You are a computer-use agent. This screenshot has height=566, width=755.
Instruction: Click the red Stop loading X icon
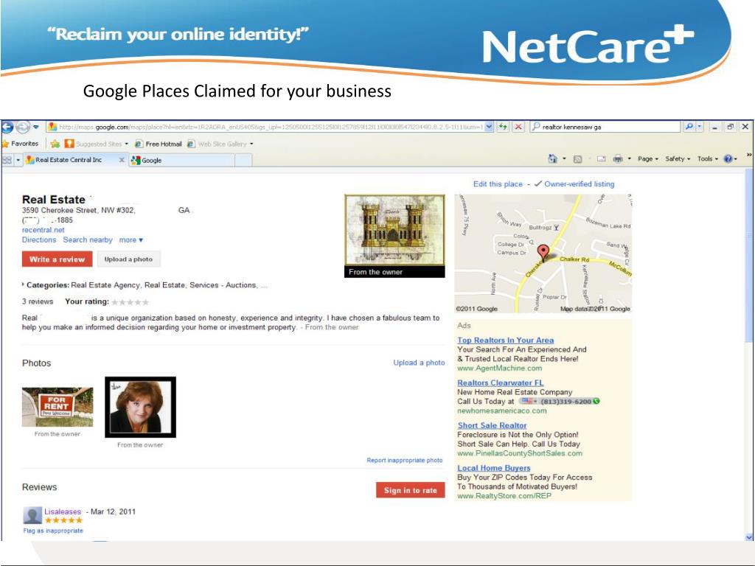(x=518, y=127)
